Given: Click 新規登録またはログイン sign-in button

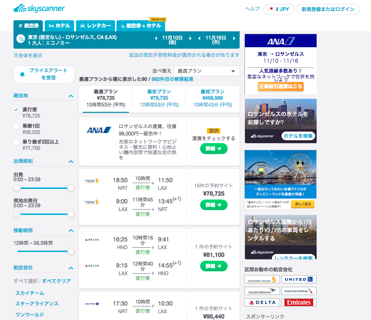Looking at the screenshot, I should pyautogui.click(x=328, y=9).
